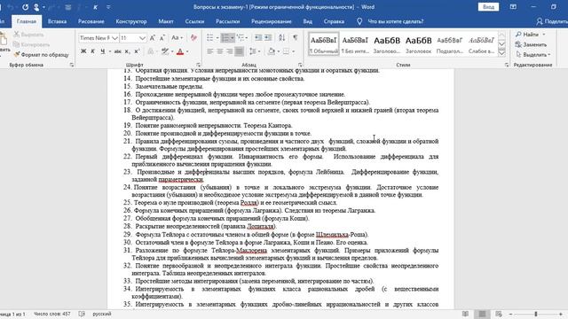Image resolution: width=568 pixels, height=319 pixels.
Task: Open the Вставка tab
Action: (57, 21)
